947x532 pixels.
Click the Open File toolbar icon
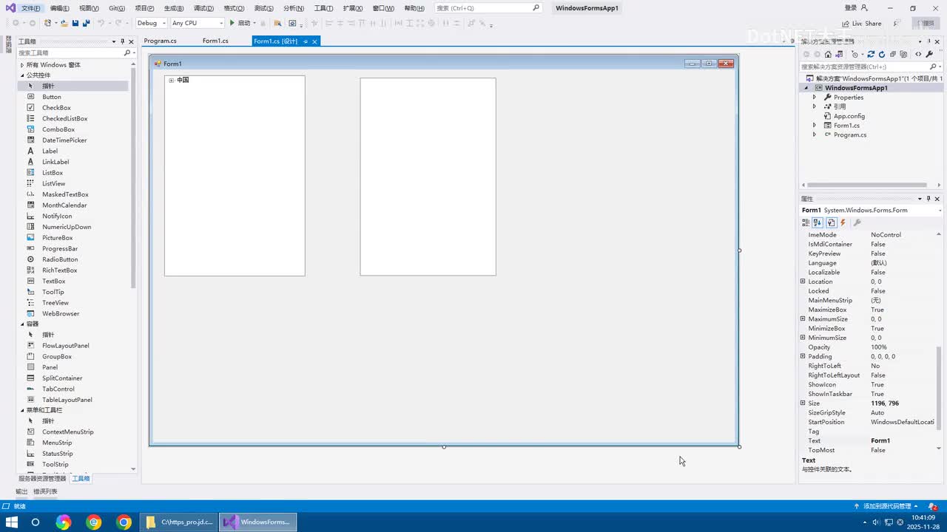(64, 23)
